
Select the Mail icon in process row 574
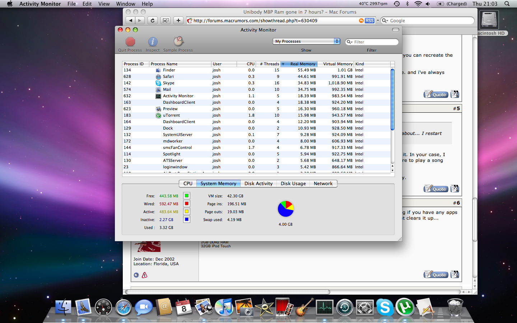pyautogui.click(x=158, y=90)
